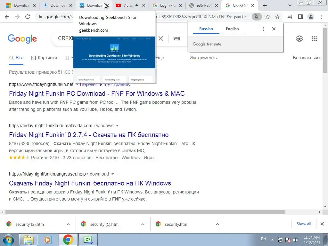Viewport: 328px width, 246px height.
Task: Open the Google apps grid
Action: click(x=314, y=39)
